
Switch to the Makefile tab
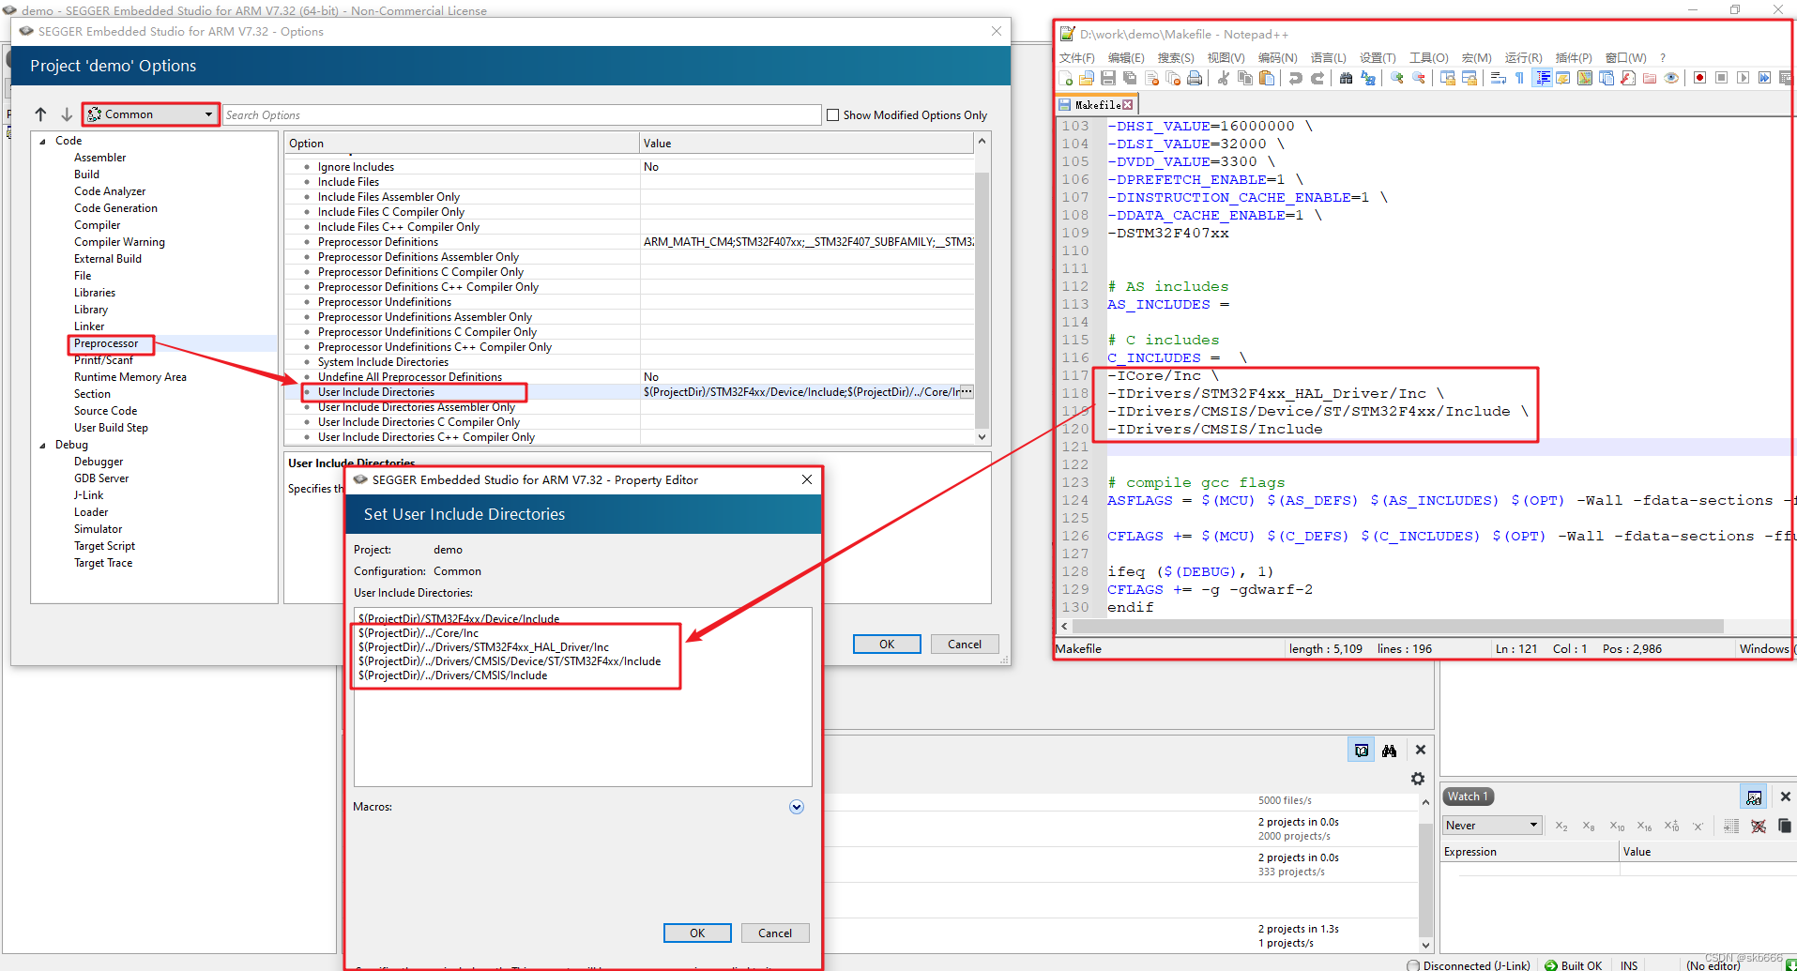1095,104
